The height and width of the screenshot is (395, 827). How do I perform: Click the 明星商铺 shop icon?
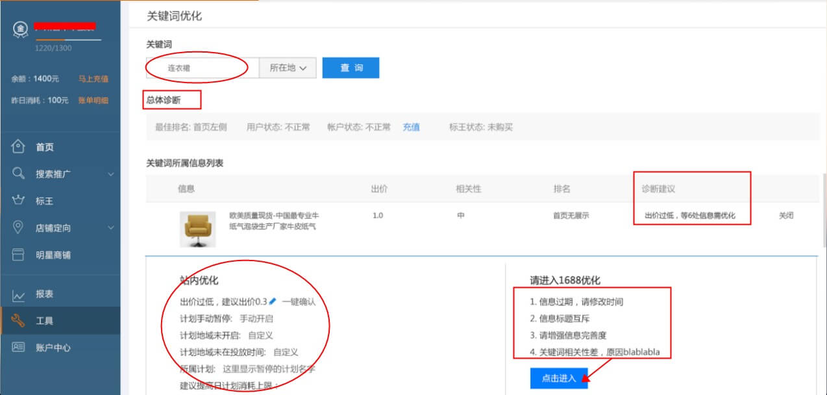coord(18,255)
